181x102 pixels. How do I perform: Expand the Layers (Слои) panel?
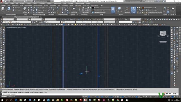(x=146, y=14)
